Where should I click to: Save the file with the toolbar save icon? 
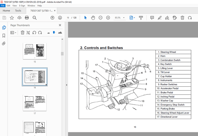click(x=4, y=18)
